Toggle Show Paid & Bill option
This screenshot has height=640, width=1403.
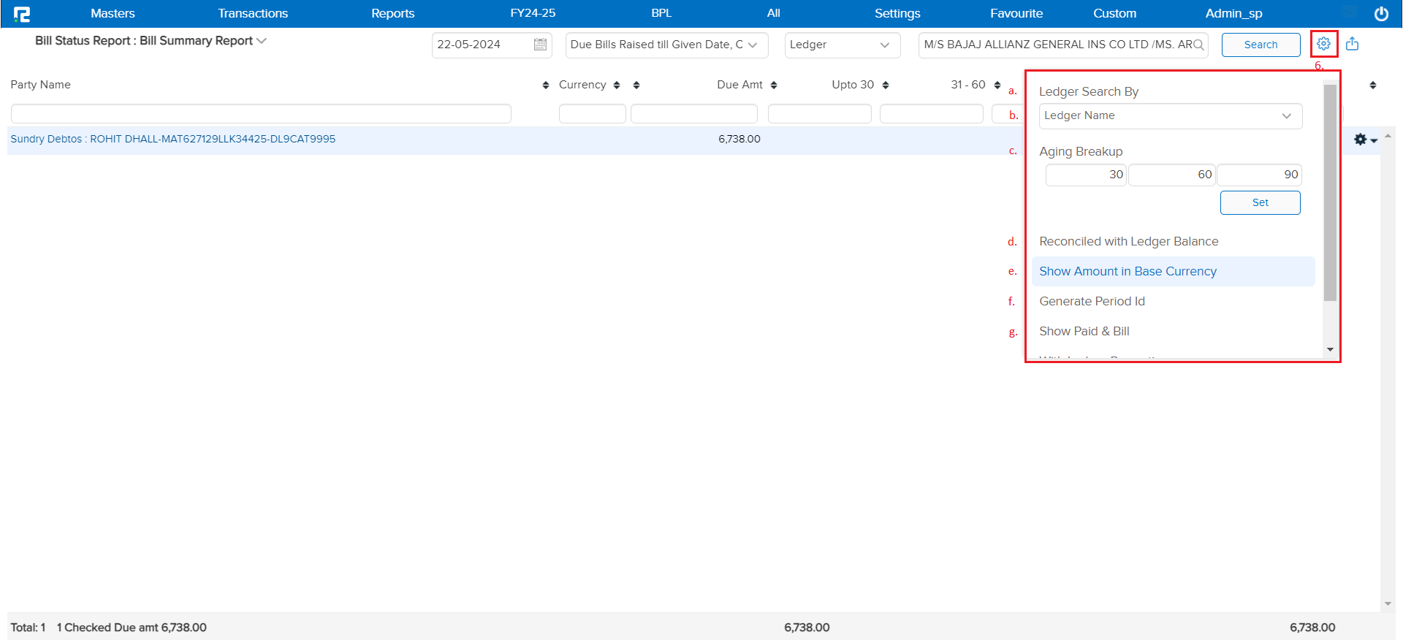1084,331
